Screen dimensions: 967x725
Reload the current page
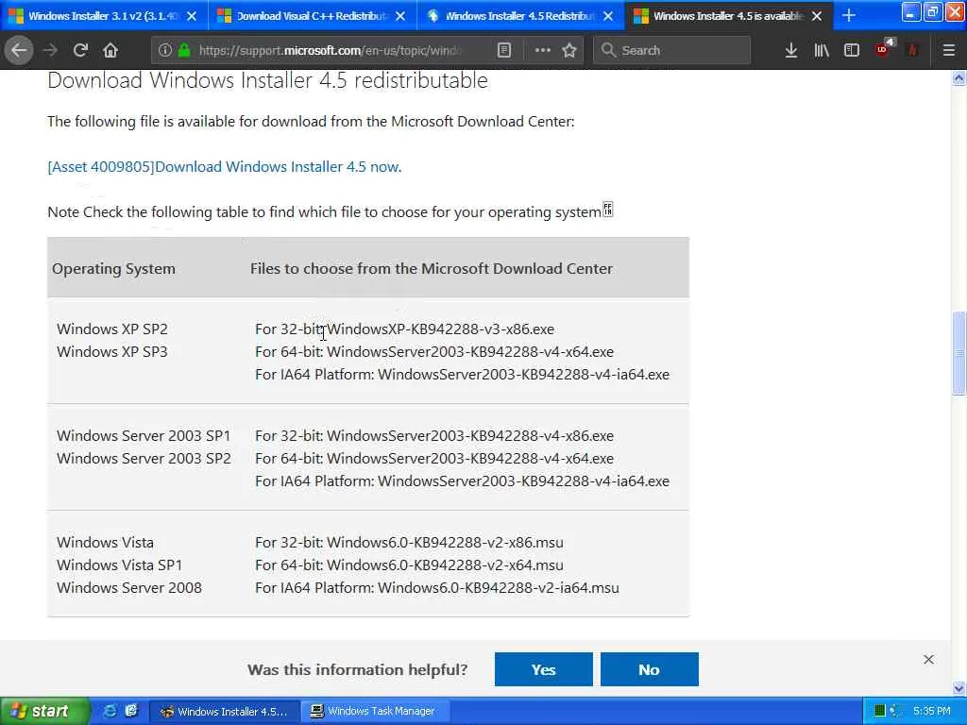click(x=80, y=51)
